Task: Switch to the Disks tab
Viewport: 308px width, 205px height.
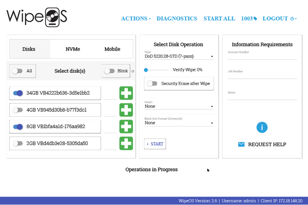Action: pos(29,49)
